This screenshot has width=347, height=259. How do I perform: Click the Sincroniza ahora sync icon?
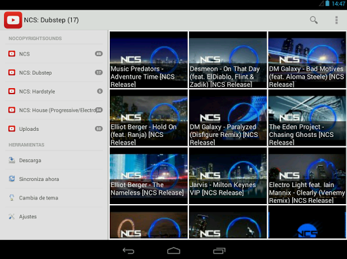click(x=12, y=179)
